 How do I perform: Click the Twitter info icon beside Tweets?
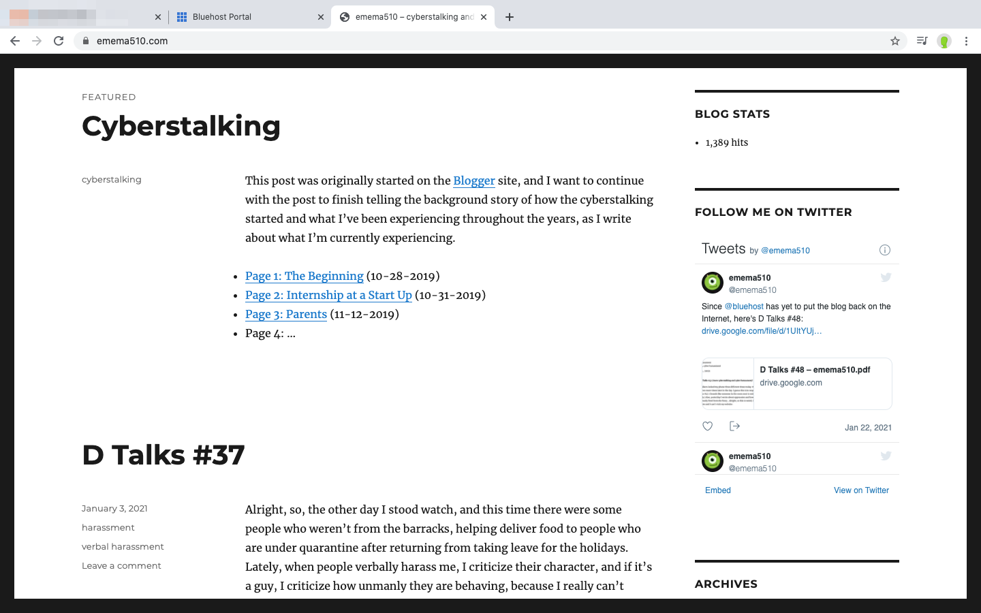point(884,250)
